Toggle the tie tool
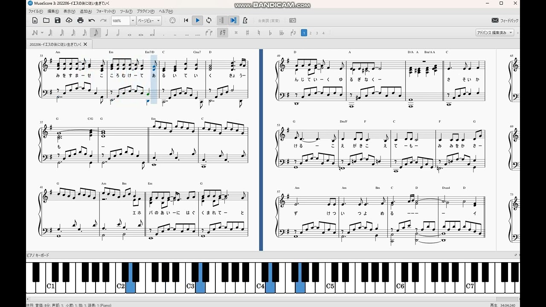Viewport: 546px width, 307px height. 209,33
